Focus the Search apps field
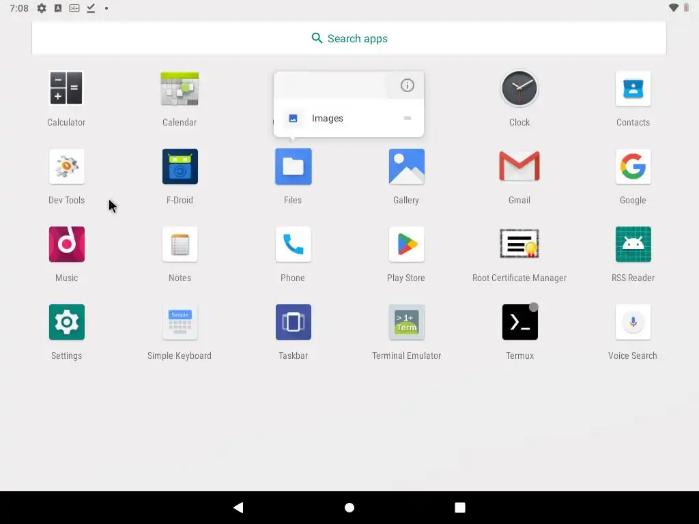 (349, 38)
